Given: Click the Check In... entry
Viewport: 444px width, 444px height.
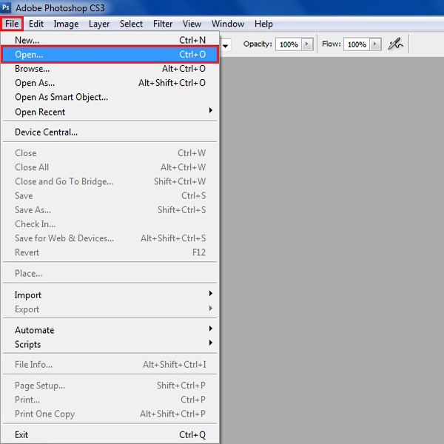Looking at the screenshot, I should pos(110,224).
